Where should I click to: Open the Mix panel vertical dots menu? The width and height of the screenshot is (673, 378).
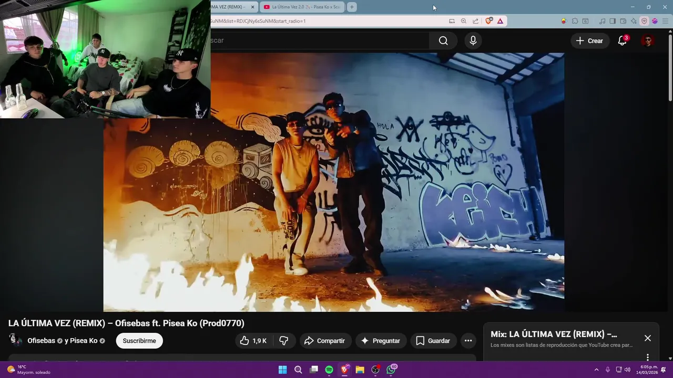pos(648,358)
